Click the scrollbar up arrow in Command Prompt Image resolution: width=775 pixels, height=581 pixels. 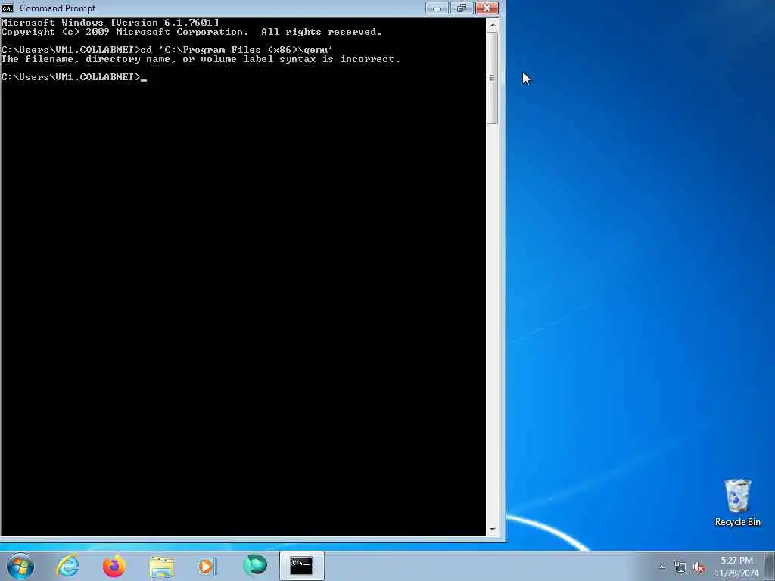tap(492, 24)
